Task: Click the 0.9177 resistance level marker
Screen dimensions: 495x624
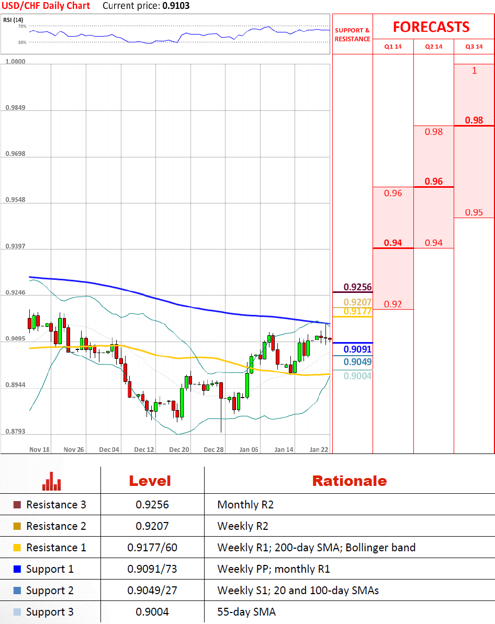Action: [x=357, y=311]
